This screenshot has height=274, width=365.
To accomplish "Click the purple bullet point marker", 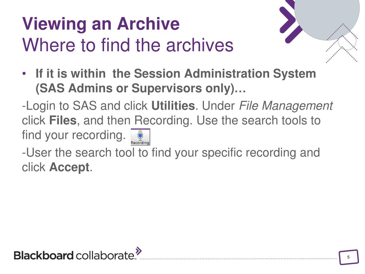I will tap(24, 73).
